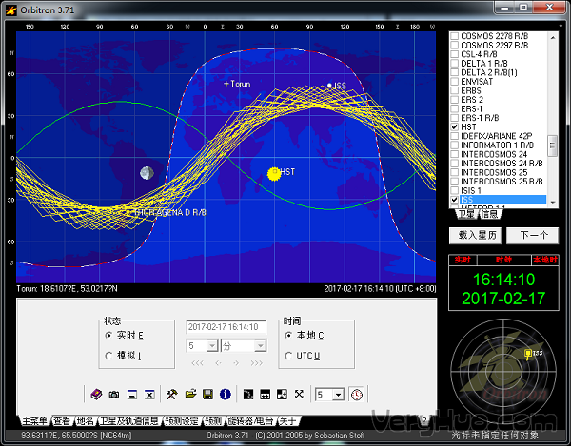Click the floppy disk save icon

point(207,394)
